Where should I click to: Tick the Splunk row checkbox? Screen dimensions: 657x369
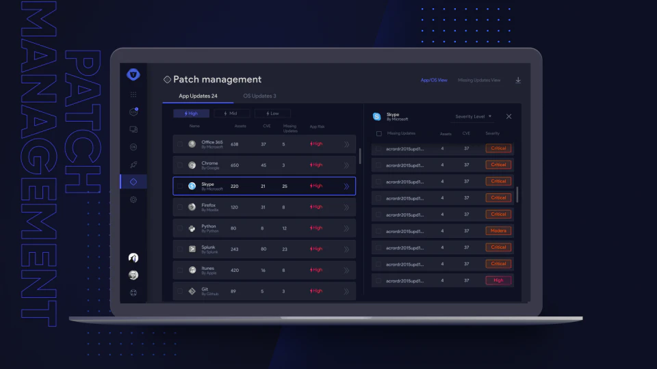coord(180,249)
